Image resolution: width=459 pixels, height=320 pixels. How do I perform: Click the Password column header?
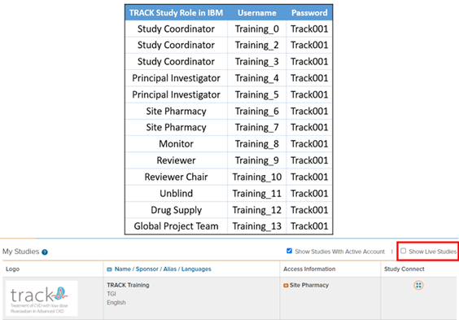[309, 13]
